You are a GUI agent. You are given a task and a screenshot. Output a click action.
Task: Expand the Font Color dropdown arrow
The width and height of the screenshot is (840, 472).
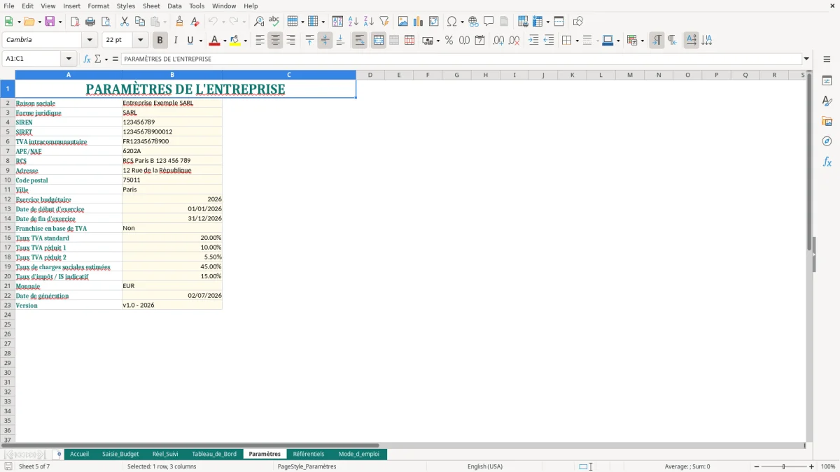click(225, 41)
